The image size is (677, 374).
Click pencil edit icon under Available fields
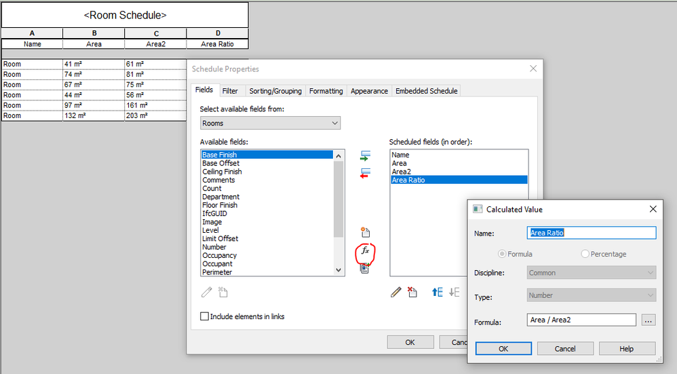click(x=207, y=293)
